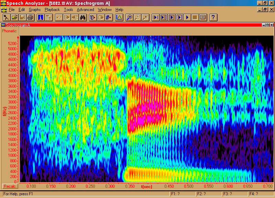Open the File menu
This screenshot has height=198, width=275.
click(x=12, y=10)
